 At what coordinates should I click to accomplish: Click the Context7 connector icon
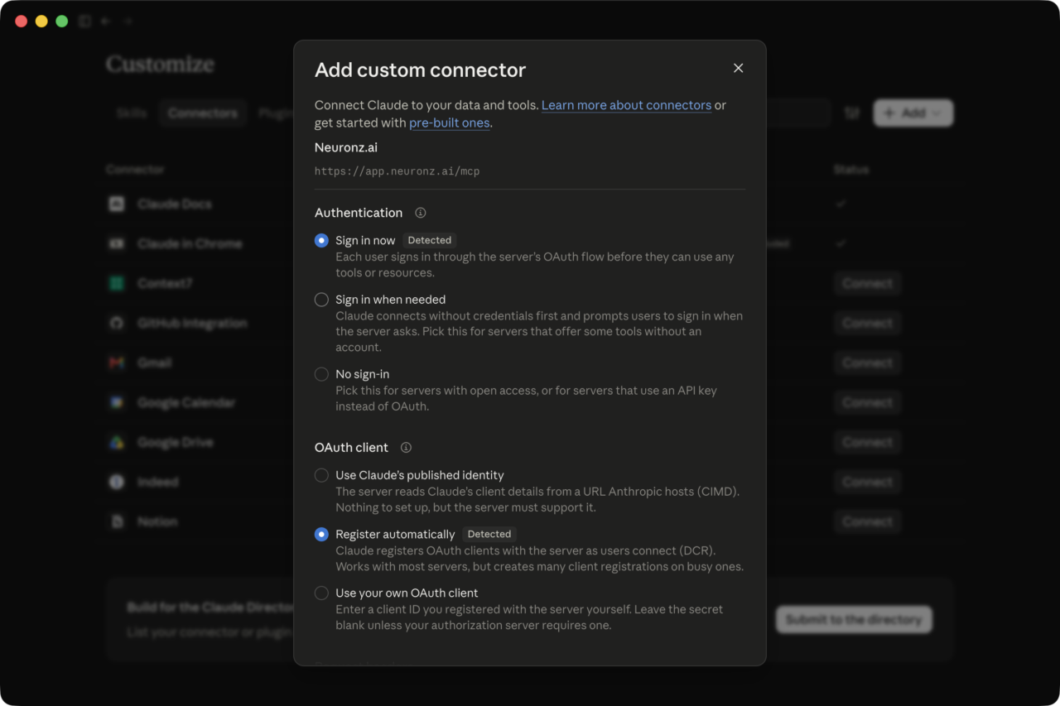(117, 283)
